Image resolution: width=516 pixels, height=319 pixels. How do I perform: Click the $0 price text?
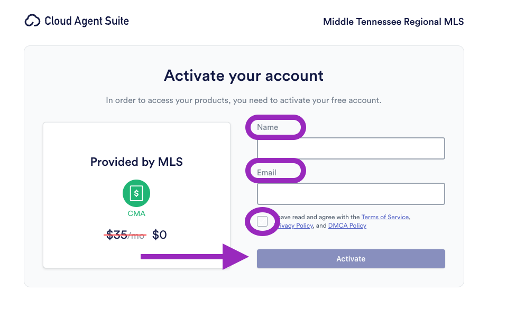(159, 234)
